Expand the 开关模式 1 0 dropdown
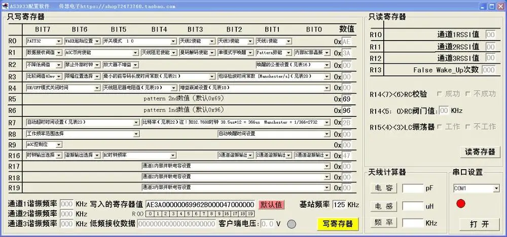Image resolution: width=507 pixels, height=237 pixels. click(x=140, y=42)
